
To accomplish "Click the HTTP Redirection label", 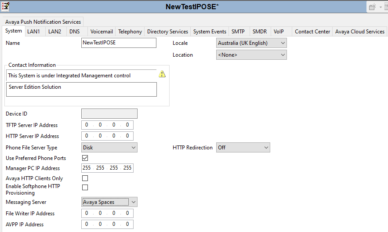I will tap(192, 147).
